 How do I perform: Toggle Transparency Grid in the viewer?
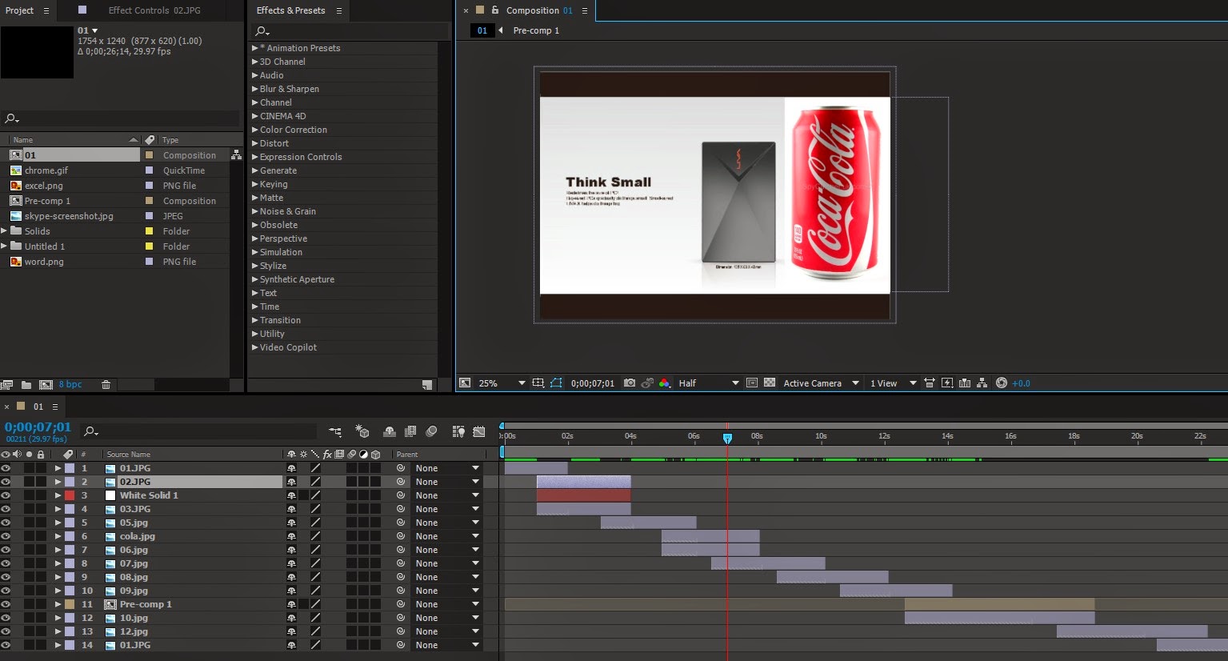click(x=770, y=383)
